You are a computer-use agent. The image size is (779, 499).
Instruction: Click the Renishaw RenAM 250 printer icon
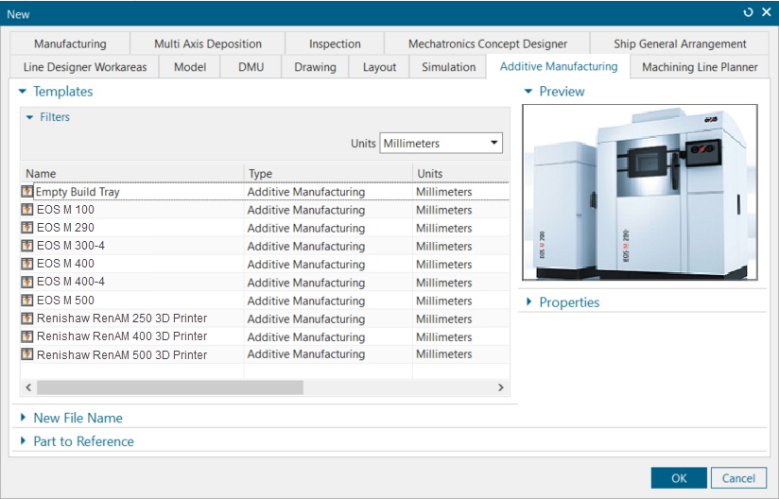(x=27, y=318)
